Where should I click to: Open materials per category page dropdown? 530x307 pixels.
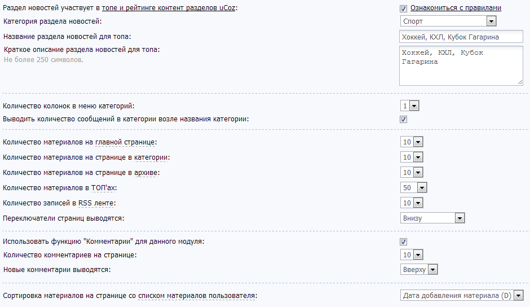point(411,157)
